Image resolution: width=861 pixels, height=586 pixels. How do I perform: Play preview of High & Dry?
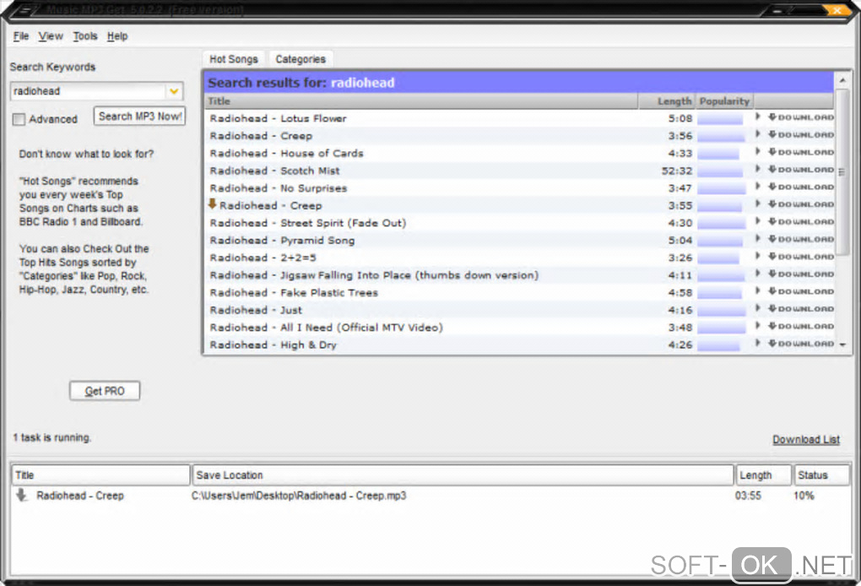[758, 344]
